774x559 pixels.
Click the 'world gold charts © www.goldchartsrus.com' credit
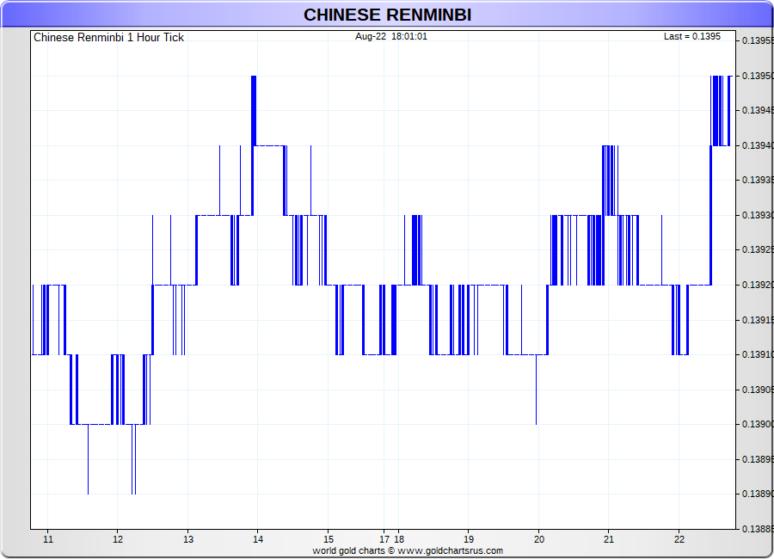pyautogui.click(x=408, y=550)
